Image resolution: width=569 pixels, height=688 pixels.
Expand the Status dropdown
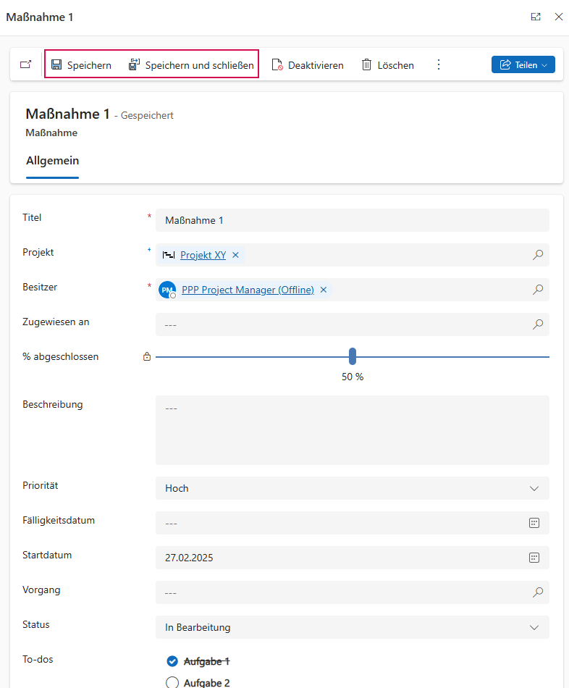534,627
